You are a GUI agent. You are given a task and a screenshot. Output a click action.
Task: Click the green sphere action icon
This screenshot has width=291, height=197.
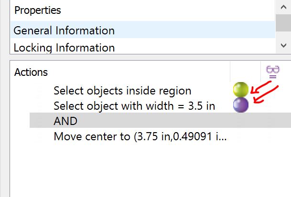241,90
